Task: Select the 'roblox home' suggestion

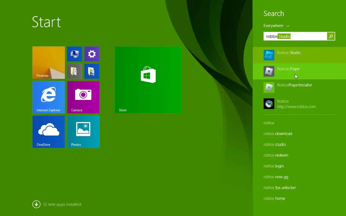Action: (x=274, y=198)
